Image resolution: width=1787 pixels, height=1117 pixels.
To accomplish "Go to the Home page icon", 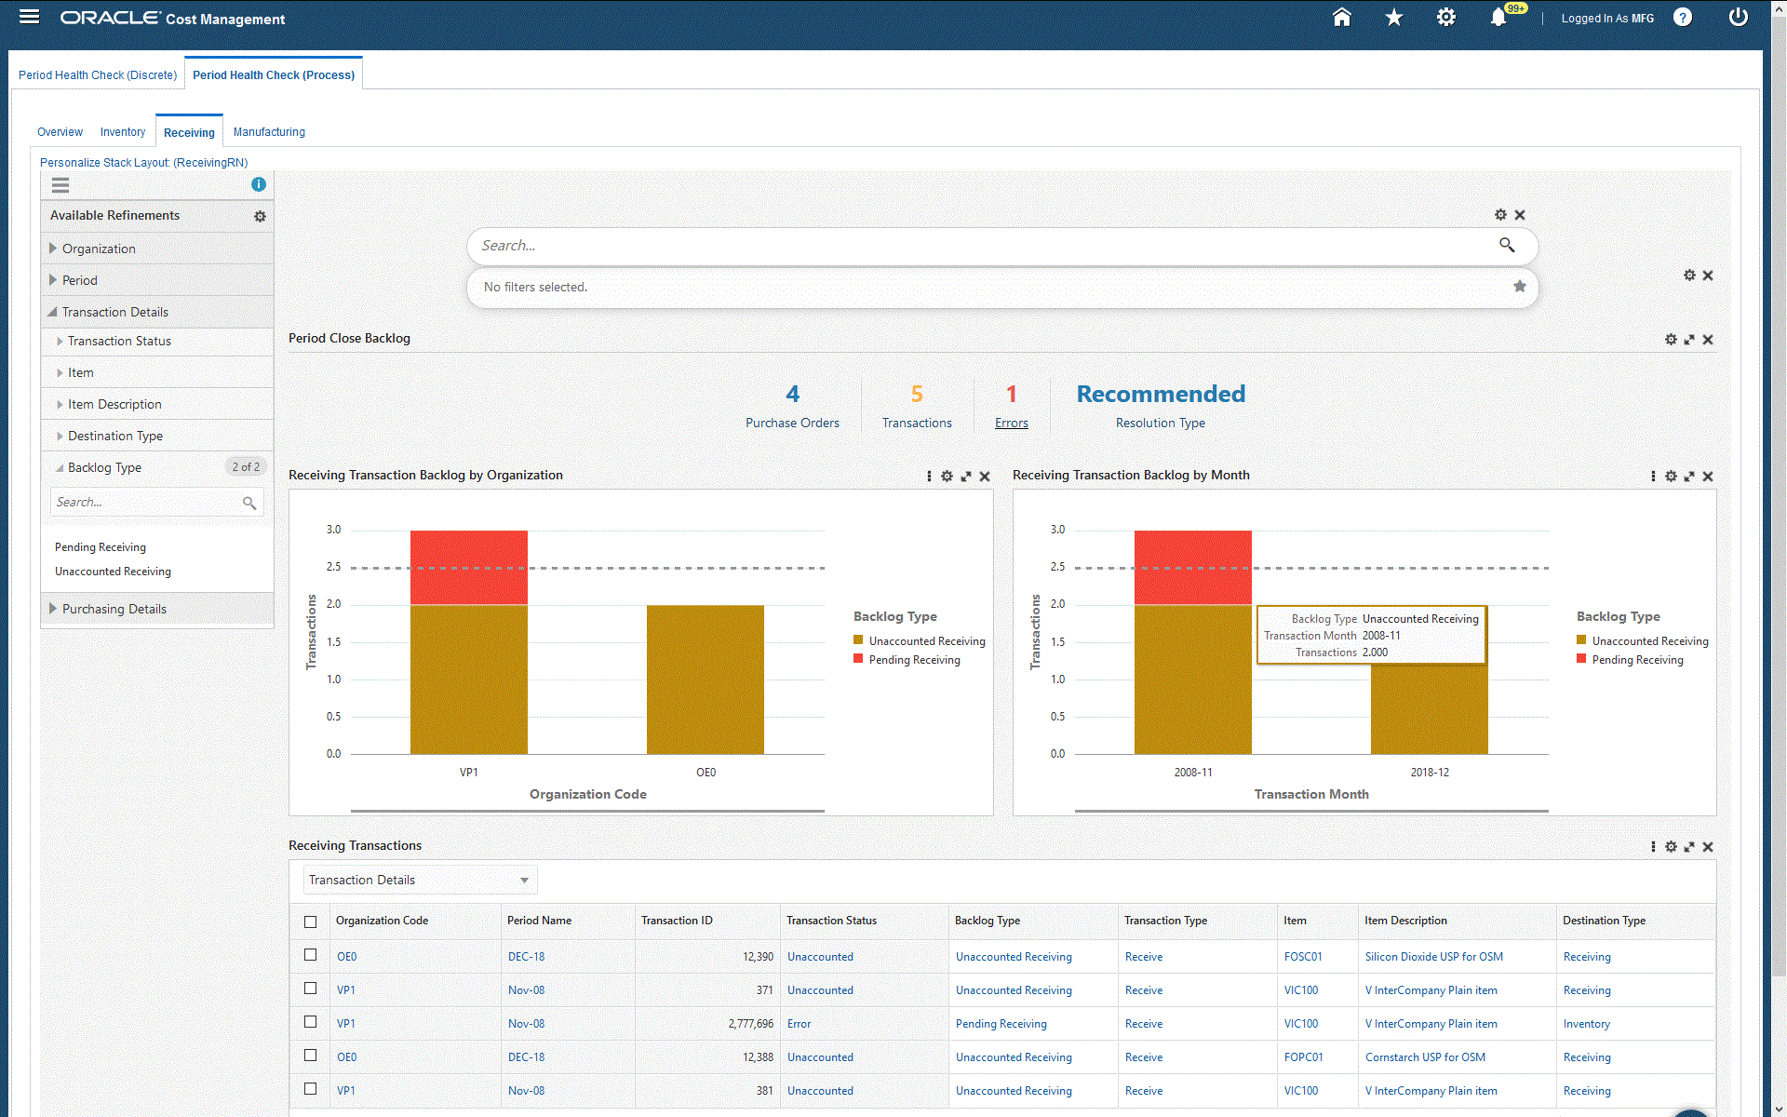I will [x=1341, y=18].
